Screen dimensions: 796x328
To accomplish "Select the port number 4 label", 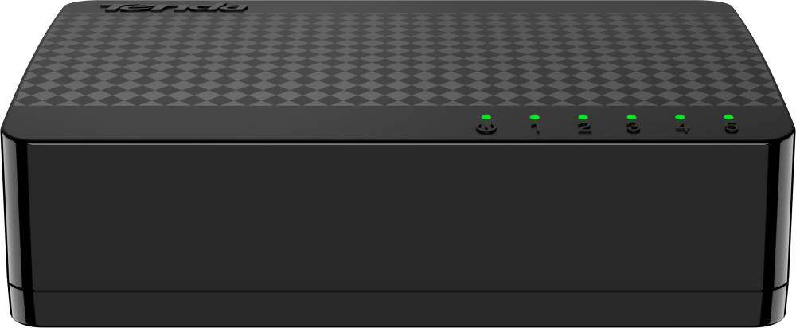I will 682,128.
